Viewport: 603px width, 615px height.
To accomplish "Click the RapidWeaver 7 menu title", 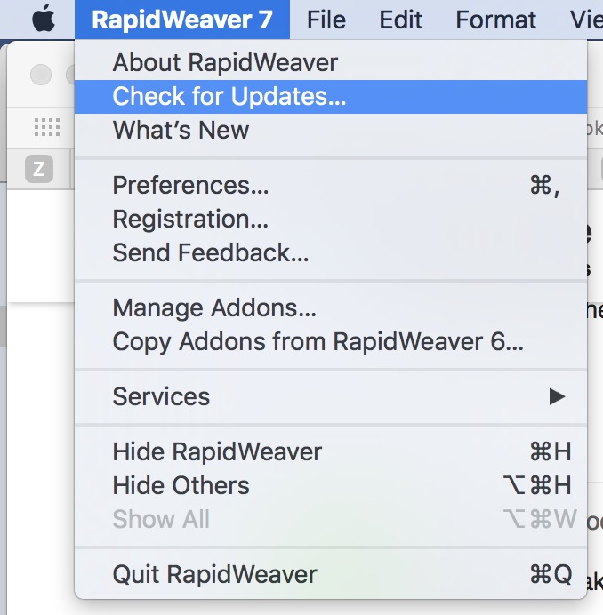I will (x=182, y=20).
